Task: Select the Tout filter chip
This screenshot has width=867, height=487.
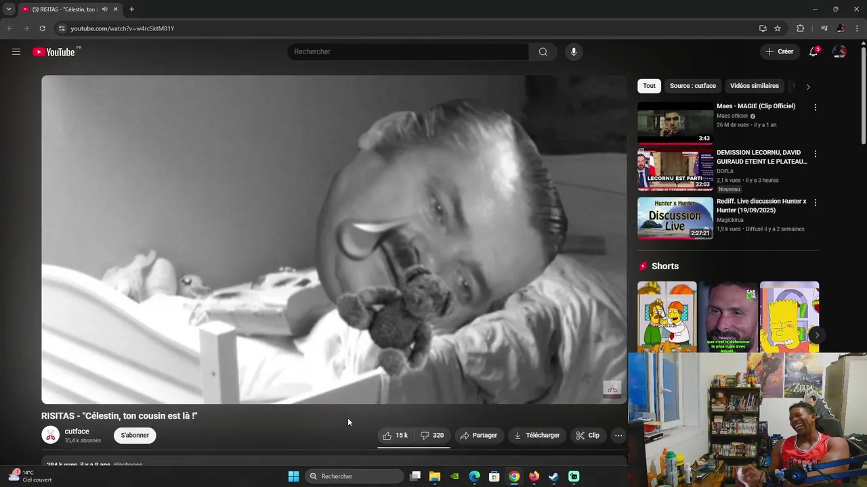Action: (x=649, y=86)
